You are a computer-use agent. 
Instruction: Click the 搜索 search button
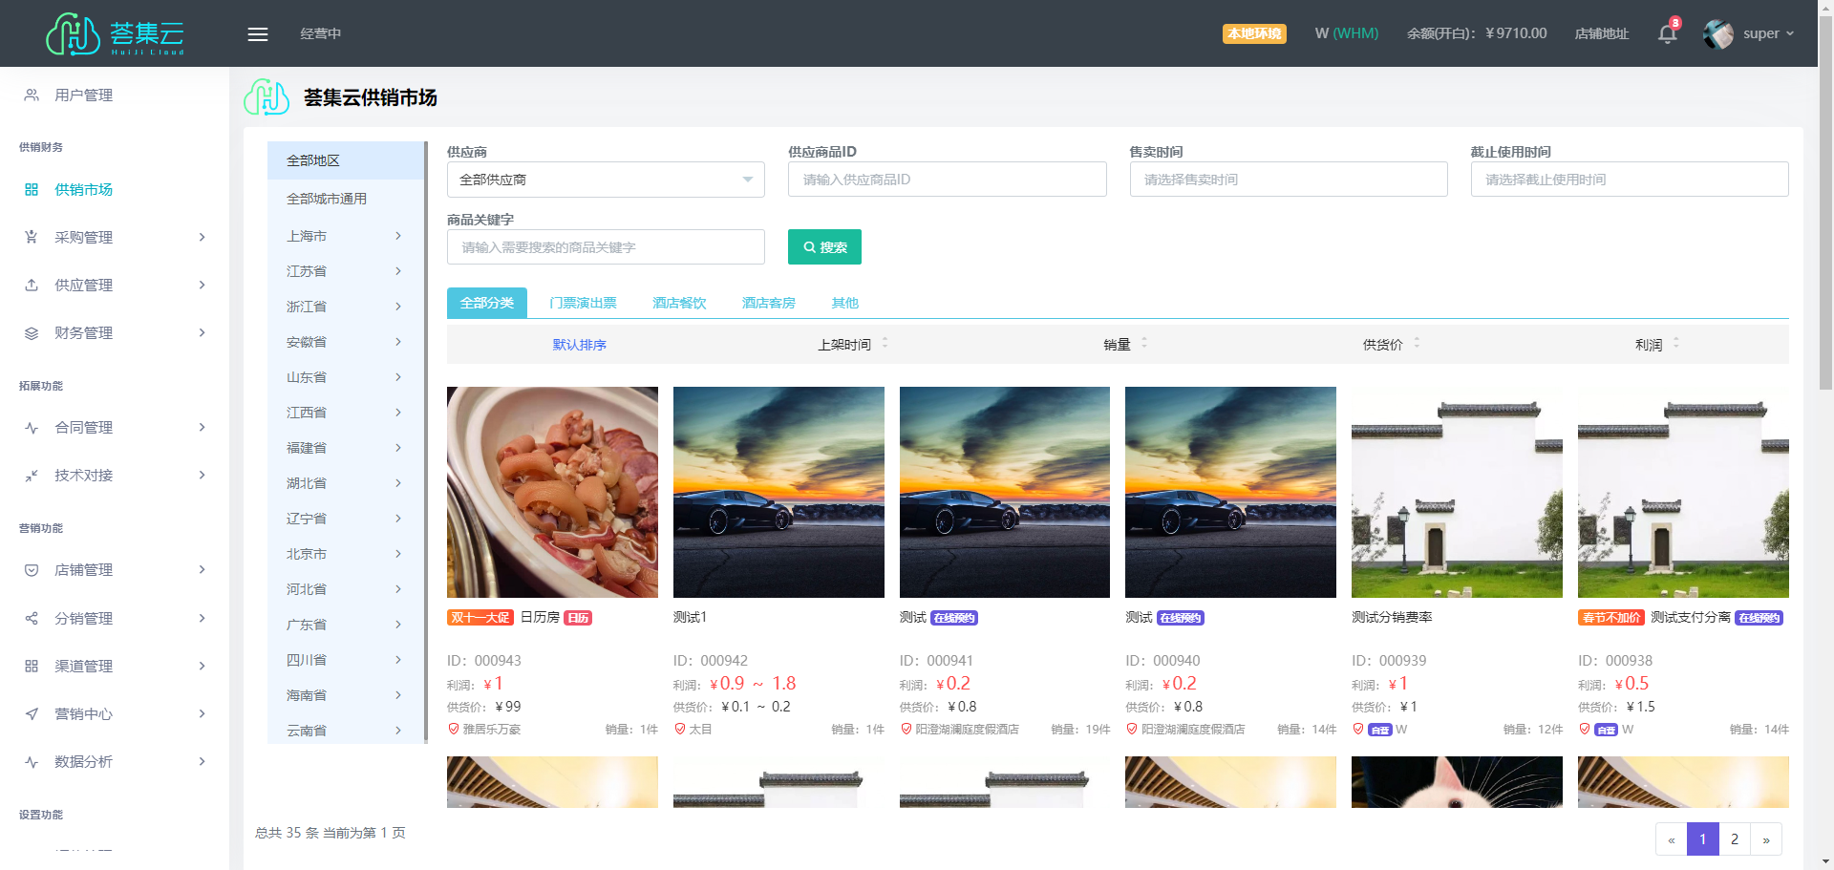point(824,247)
